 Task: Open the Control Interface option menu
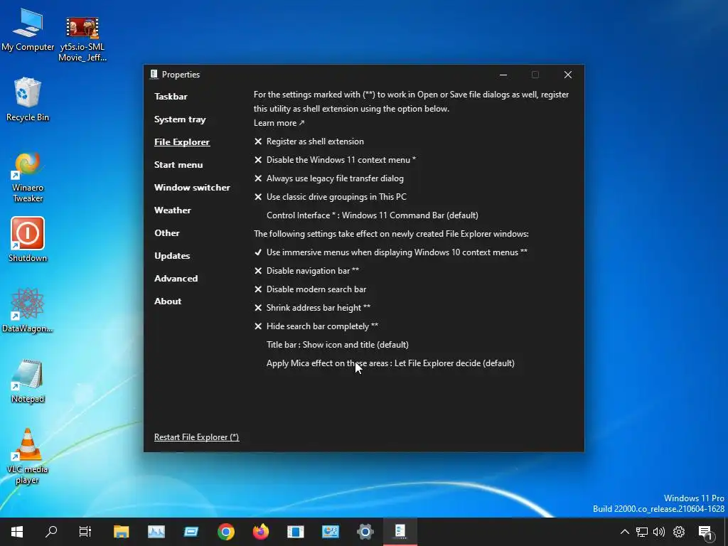tap(373, 215)
